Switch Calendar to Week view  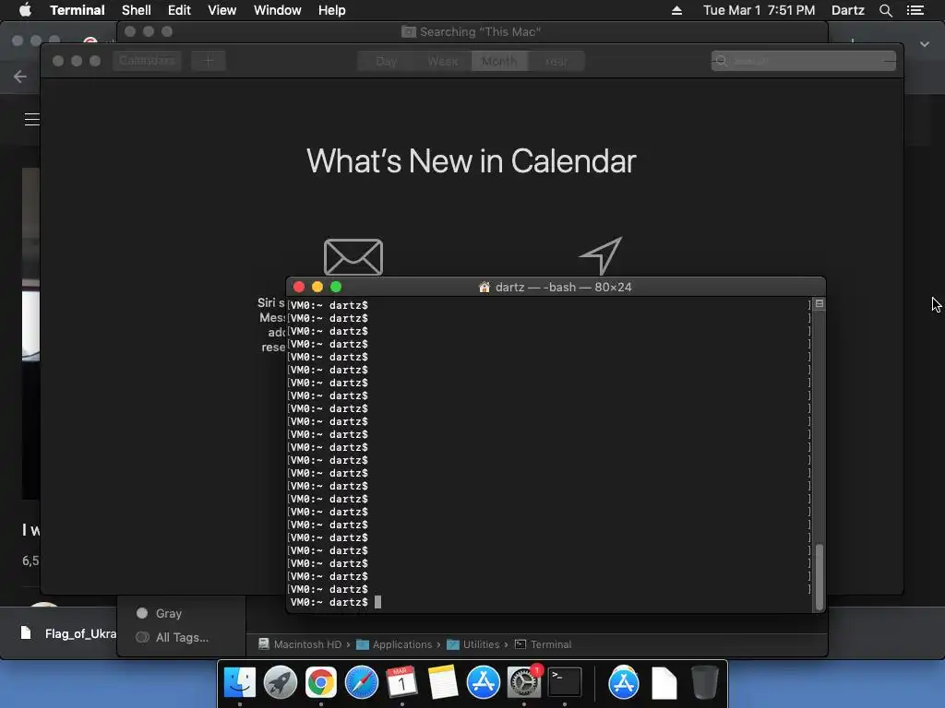(442, 61)
